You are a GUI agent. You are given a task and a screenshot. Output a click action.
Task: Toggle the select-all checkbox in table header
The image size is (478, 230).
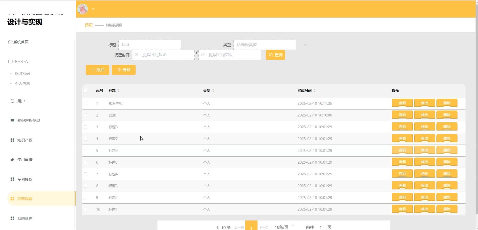point(86,91)
